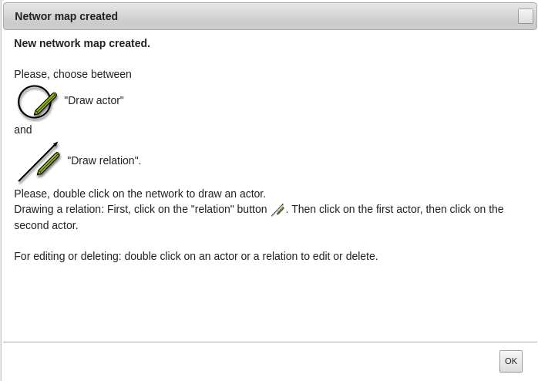Click the empty area of the dialog body
Viewport: 538px width, 381px height.
[x=269, y=302]
